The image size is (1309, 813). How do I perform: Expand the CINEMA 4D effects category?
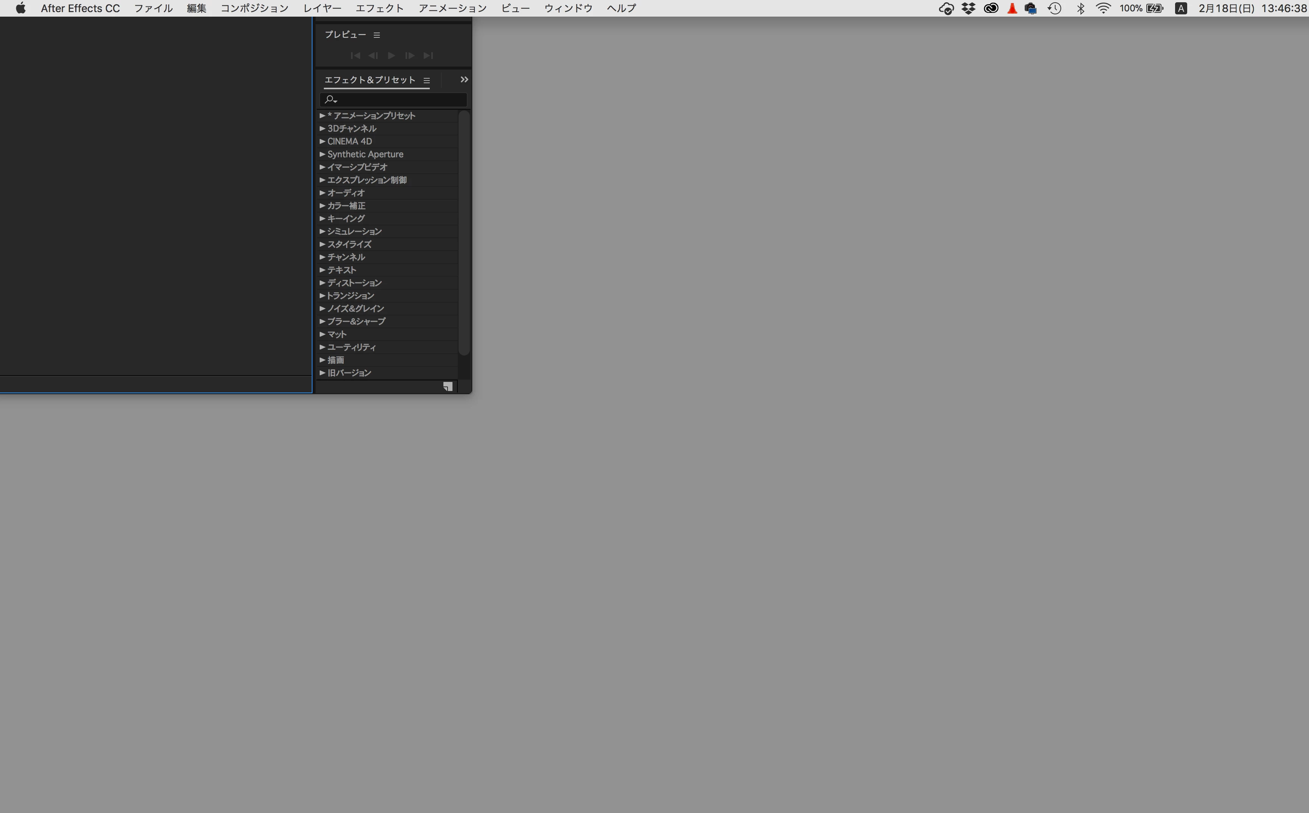click(x=322, y=141)
